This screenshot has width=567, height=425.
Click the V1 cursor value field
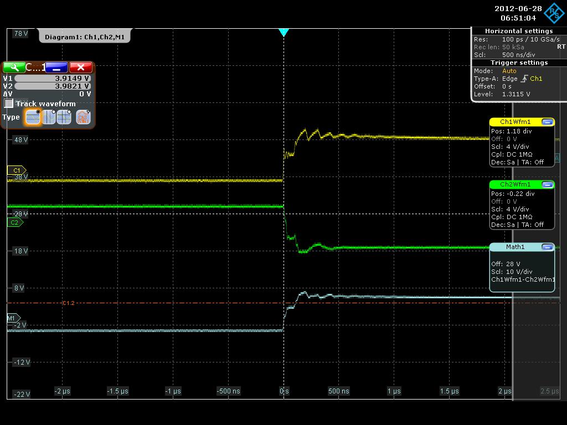tap(53, 79)
